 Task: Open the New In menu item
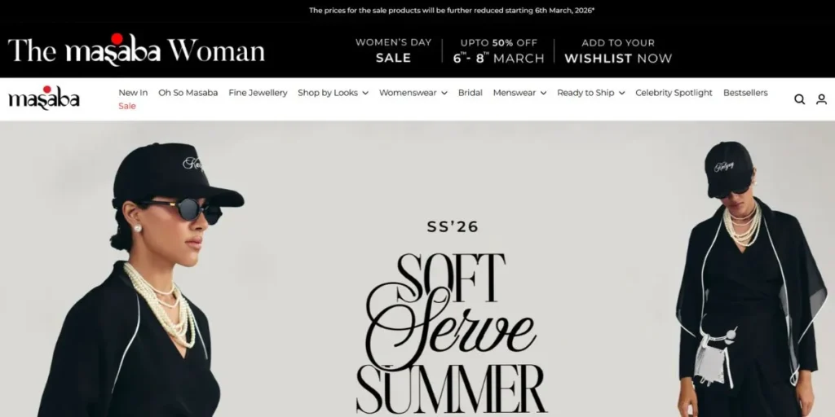click(x=133, y=93)
